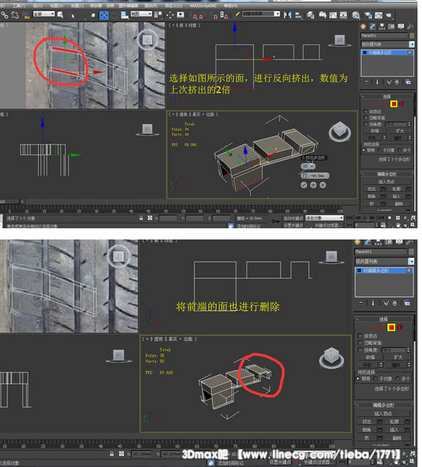422x467 pixels.
Task: Click Select and Link tool in top toolbar
Action: (4, 15)
